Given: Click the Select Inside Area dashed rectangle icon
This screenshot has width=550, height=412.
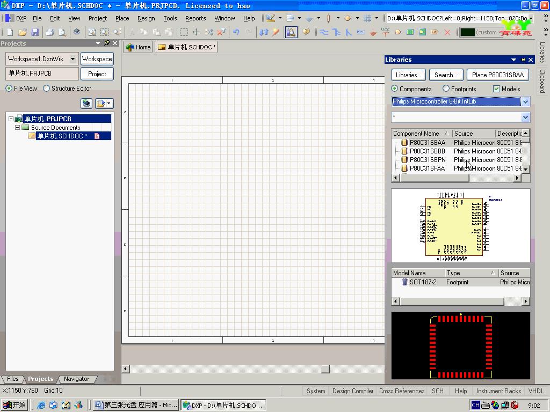Looking at the screenshot, I should click(x=184, y=32).
